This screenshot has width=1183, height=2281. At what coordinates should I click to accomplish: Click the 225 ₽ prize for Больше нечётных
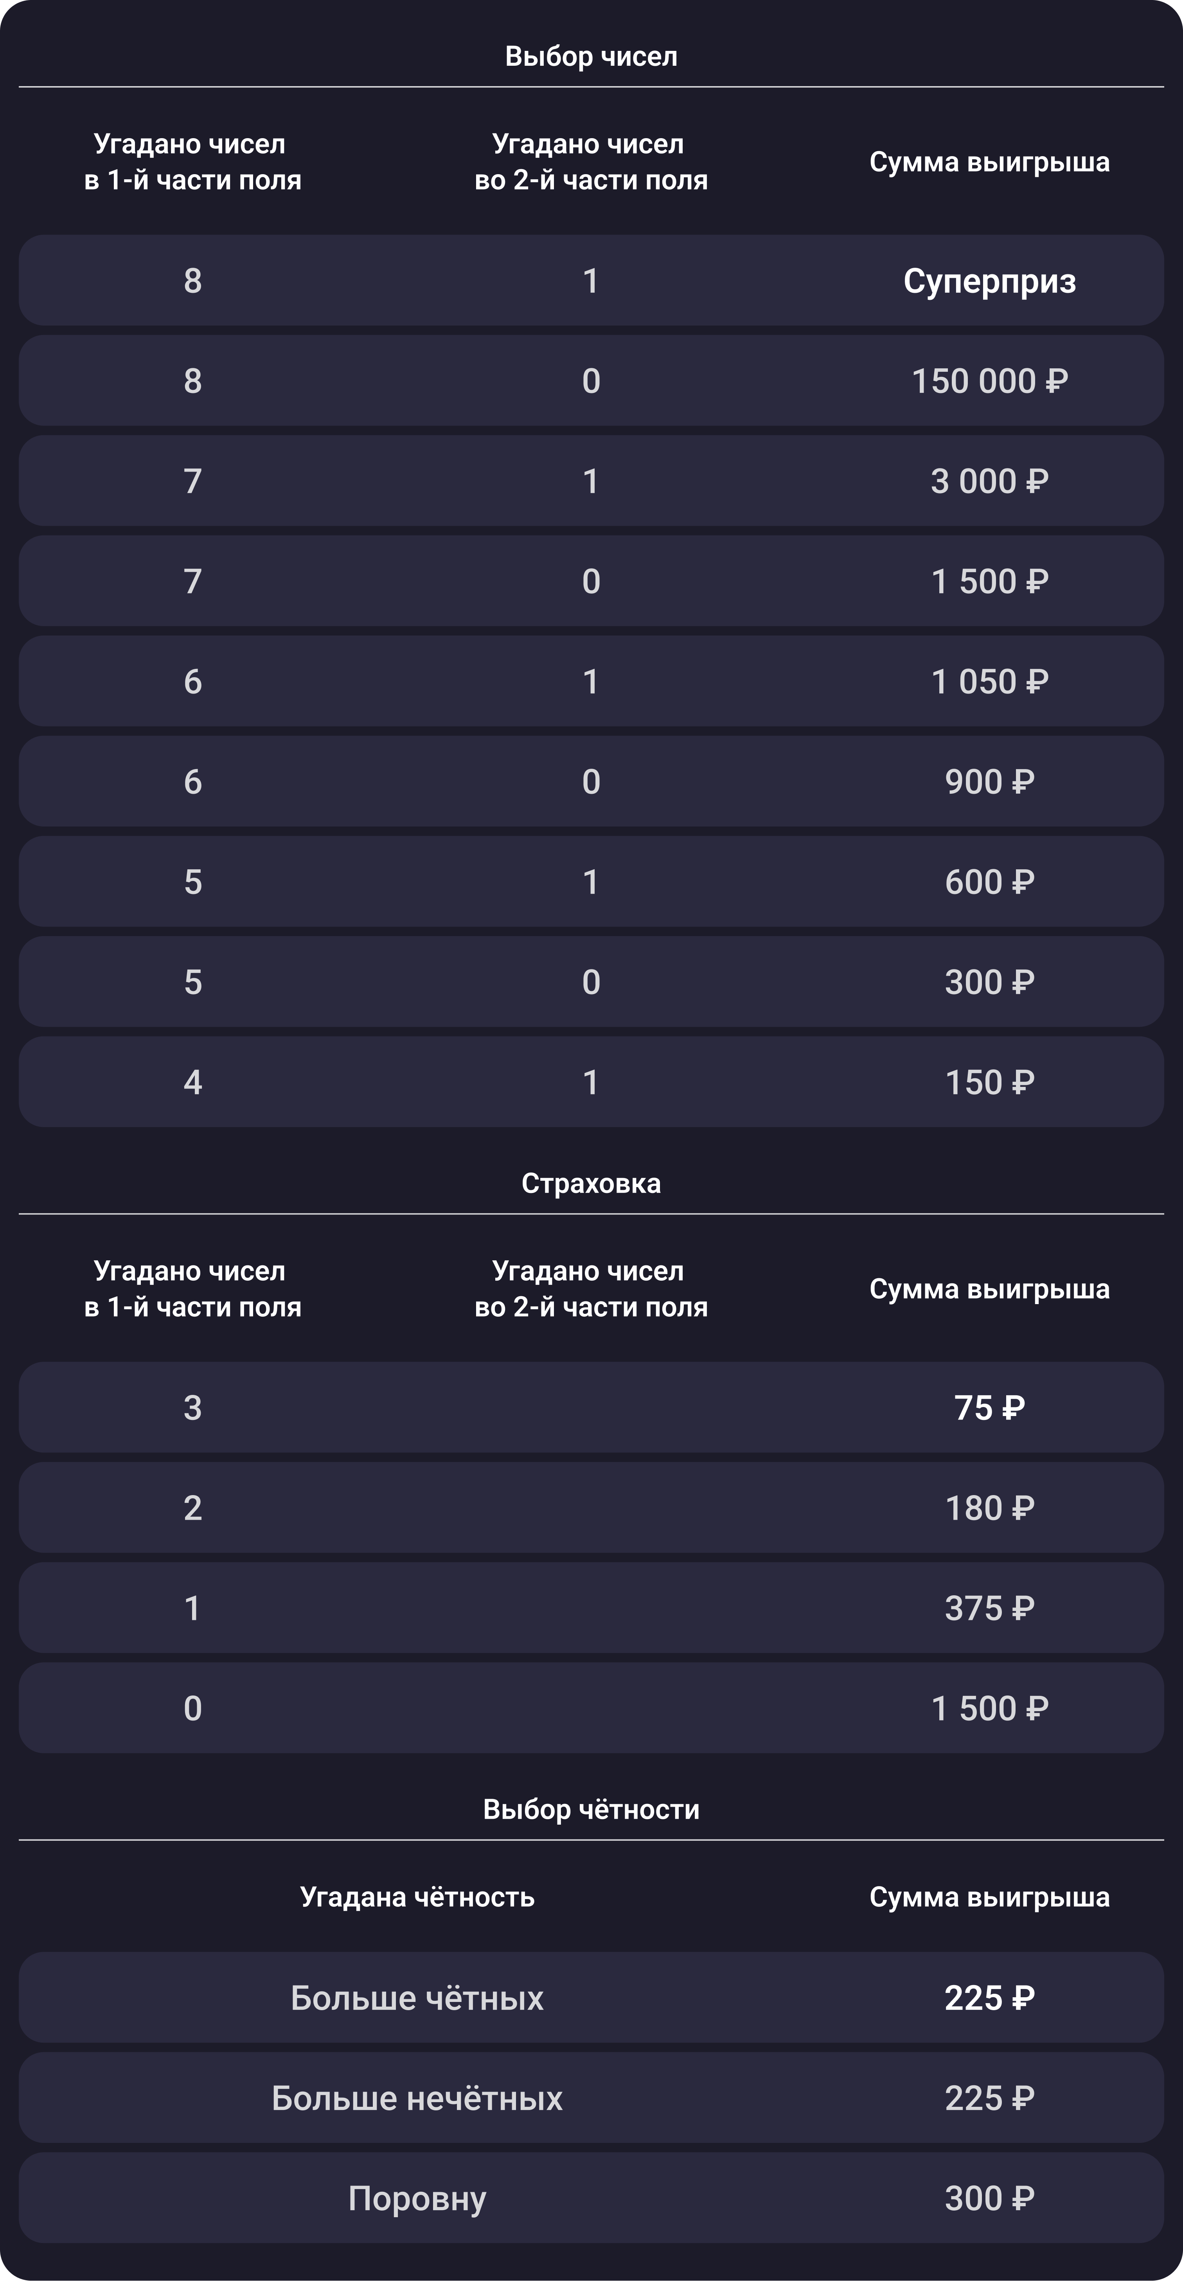(989, 2098)
